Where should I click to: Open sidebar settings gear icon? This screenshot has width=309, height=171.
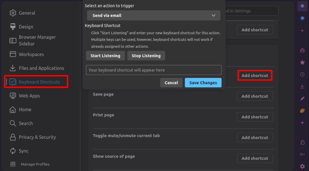(x=302, y=166)
